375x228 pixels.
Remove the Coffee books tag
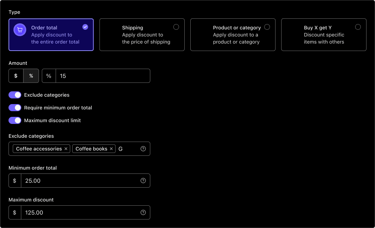click(111, 149)
